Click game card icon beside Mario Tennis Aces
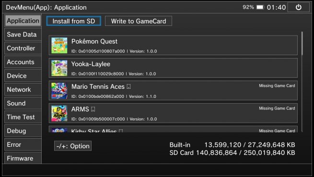Screen dimensions: 314x177 [x=129, y=87]
